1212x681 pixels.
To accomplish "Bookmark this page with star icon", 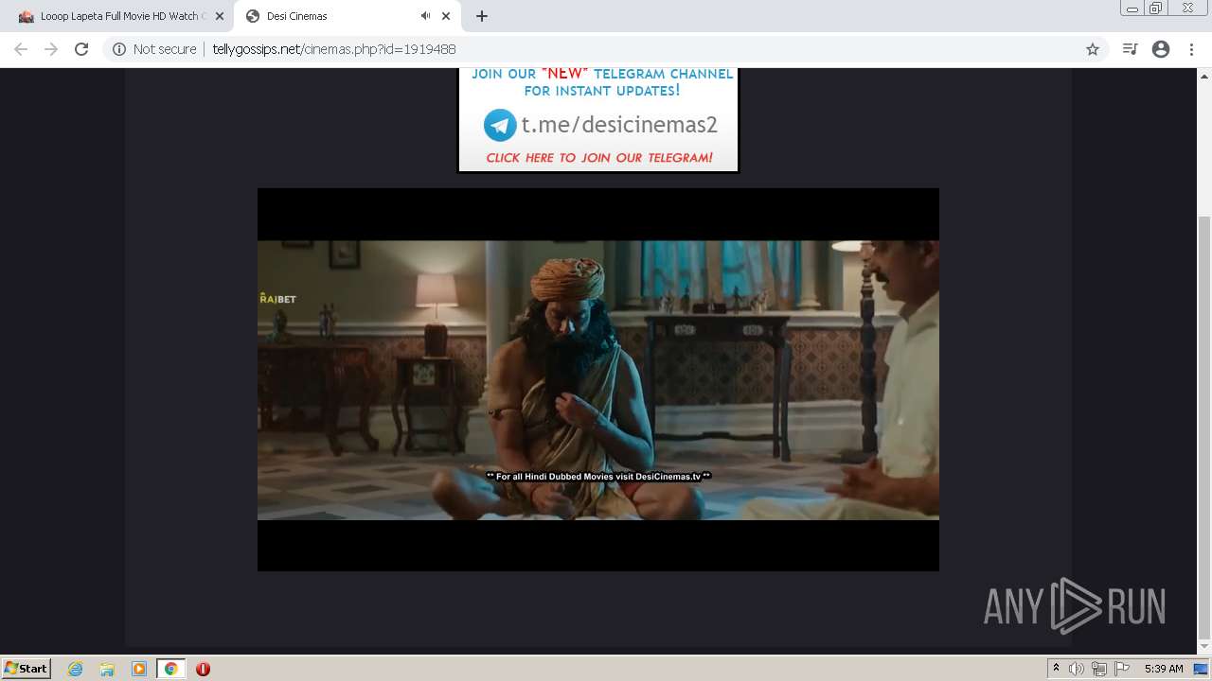I will tap(1093, 49).
